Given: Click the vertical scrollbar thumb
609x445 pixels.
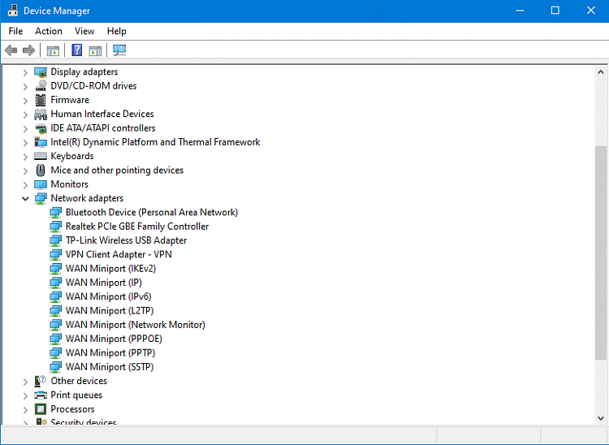Looking at the screenshot, I should pyautogui.click(x=600, y=253).
